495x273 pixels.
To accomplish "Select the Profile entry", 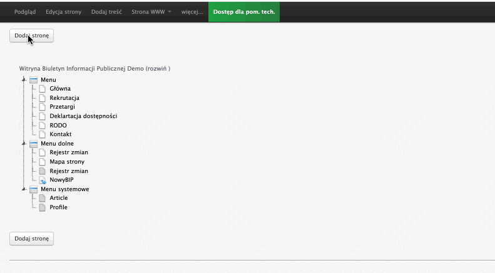I will (58, 207).
